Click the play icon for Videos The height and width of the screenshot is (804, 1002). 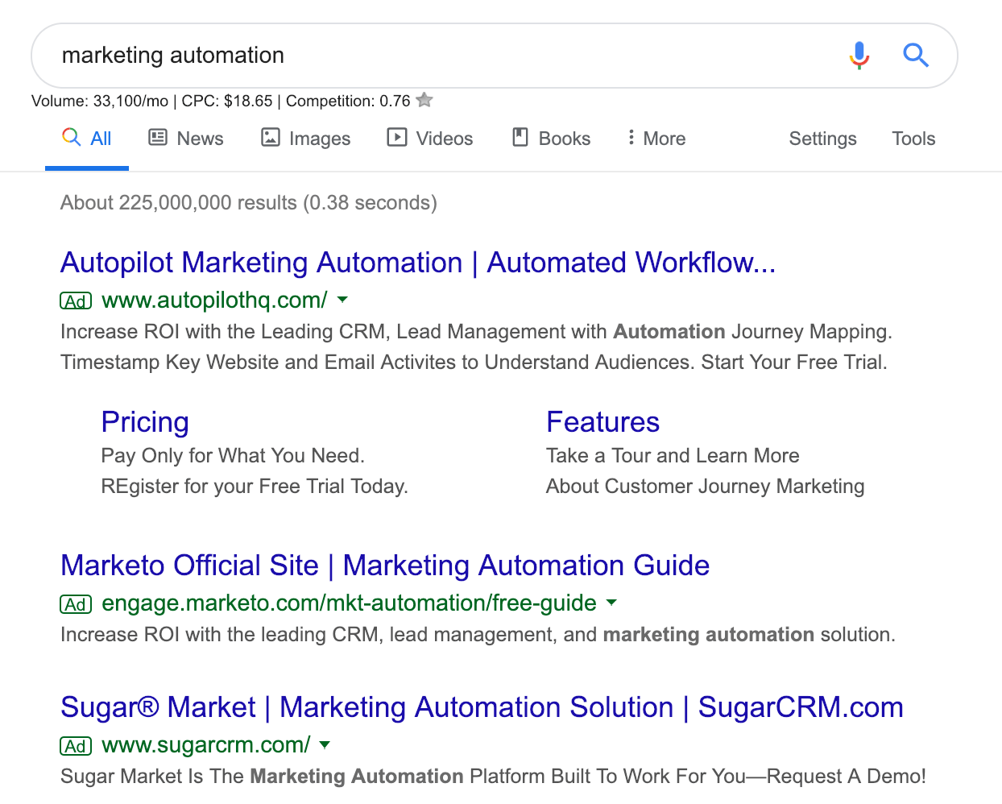point(397,138)
